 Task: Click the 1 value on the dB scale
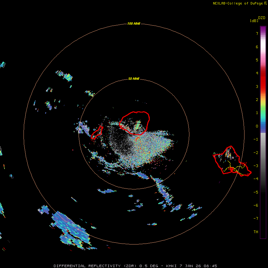[x=257, y=113]
